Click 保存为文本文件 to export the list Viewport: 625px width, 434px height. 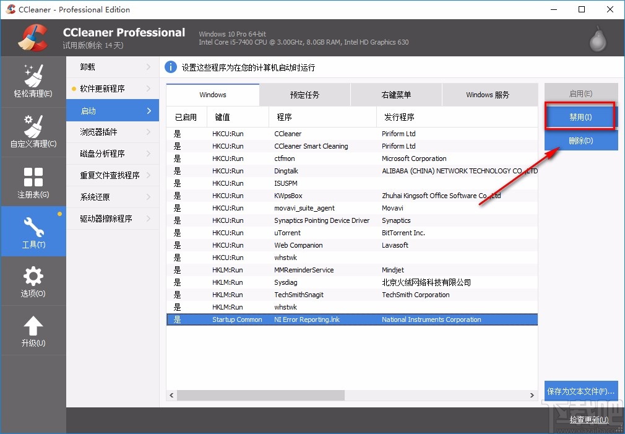click(580, 391)
